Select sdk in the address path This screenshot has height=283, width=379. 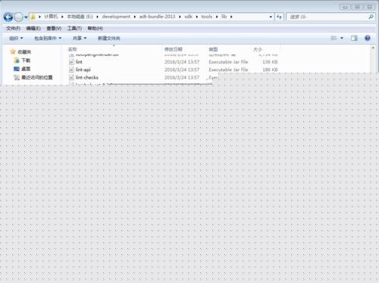(x=188, y=17)
